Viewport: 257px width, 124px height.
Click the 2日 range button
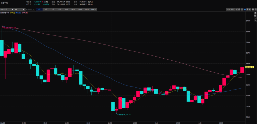46,9
